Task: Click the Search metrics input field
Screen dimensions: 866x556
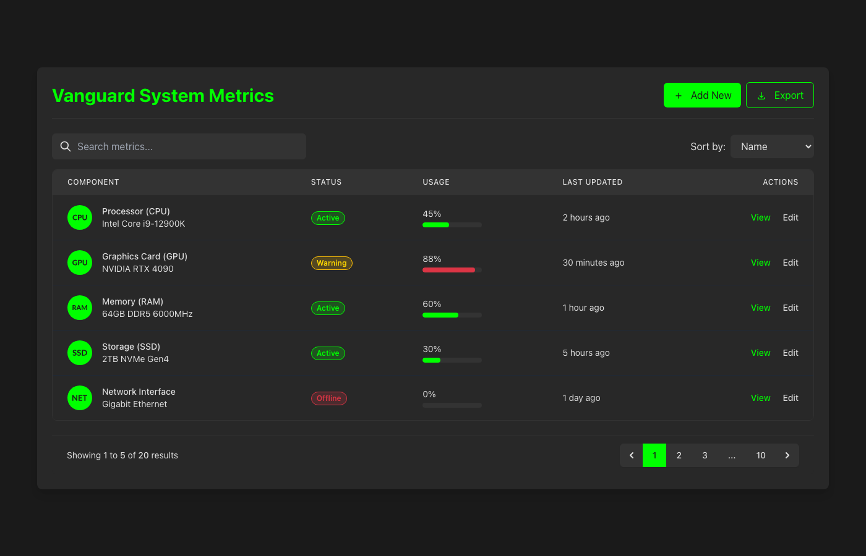Action: tap(179, 146)
